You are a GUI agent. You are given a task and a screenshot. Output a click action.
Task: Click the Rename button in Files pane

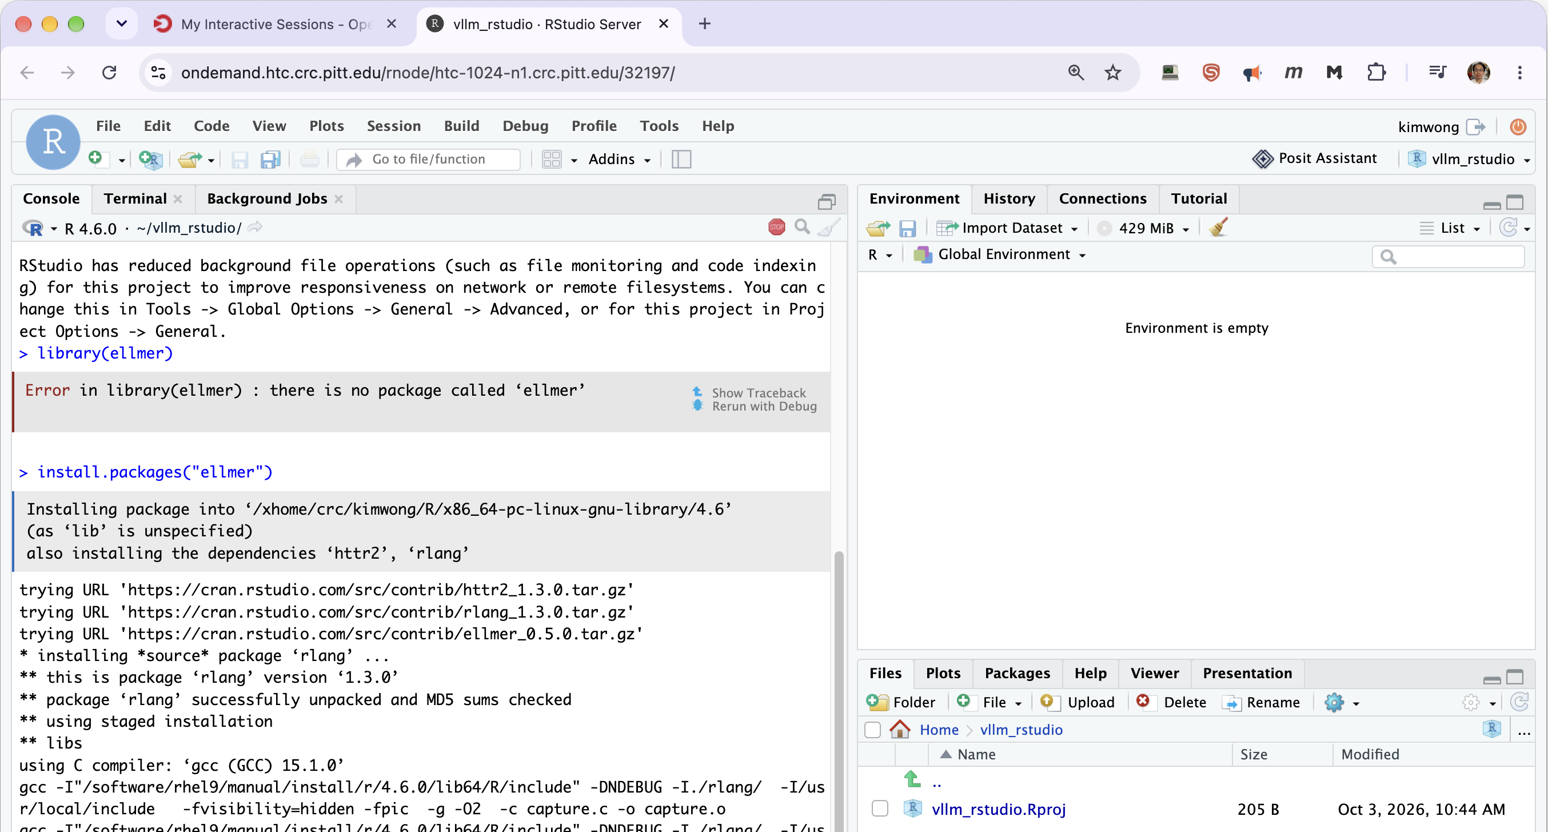[1262, 702]
